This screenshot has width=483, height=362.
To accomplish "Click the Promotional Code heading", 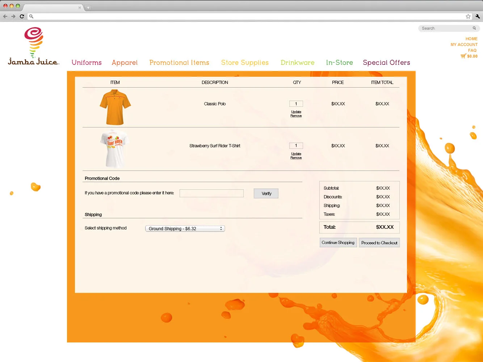I will pyautogui.click(x=102, y=178).
